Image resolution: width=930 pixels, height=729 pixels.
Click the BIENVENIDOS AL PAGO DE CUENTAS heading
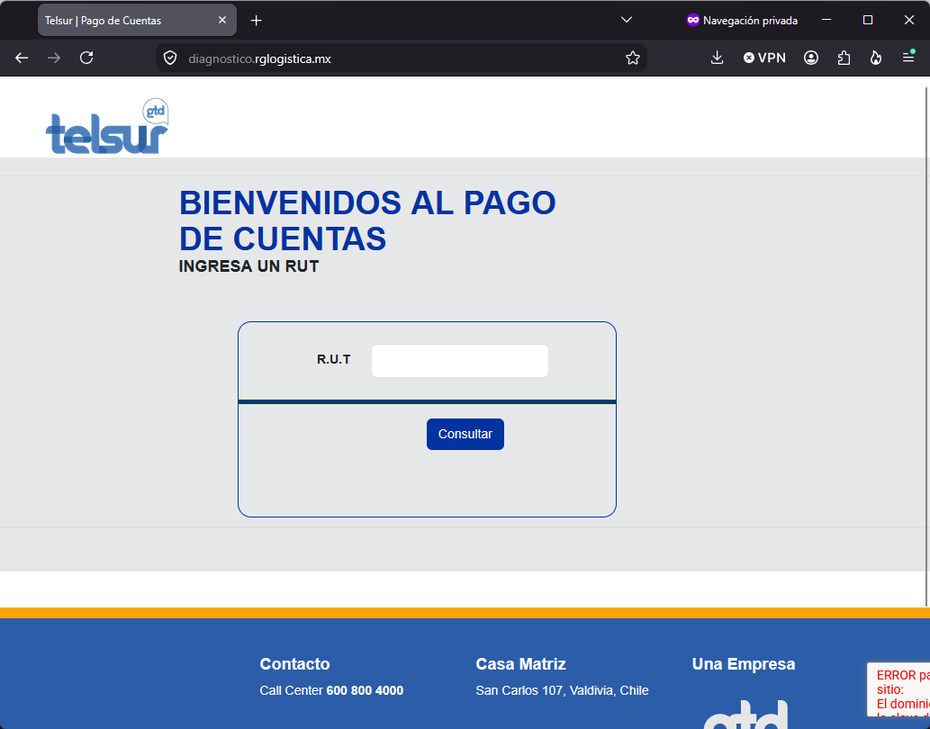367,220
